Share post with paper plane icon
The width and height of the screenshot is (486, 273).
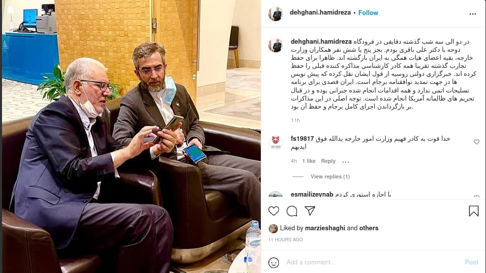tap(310, 211)
